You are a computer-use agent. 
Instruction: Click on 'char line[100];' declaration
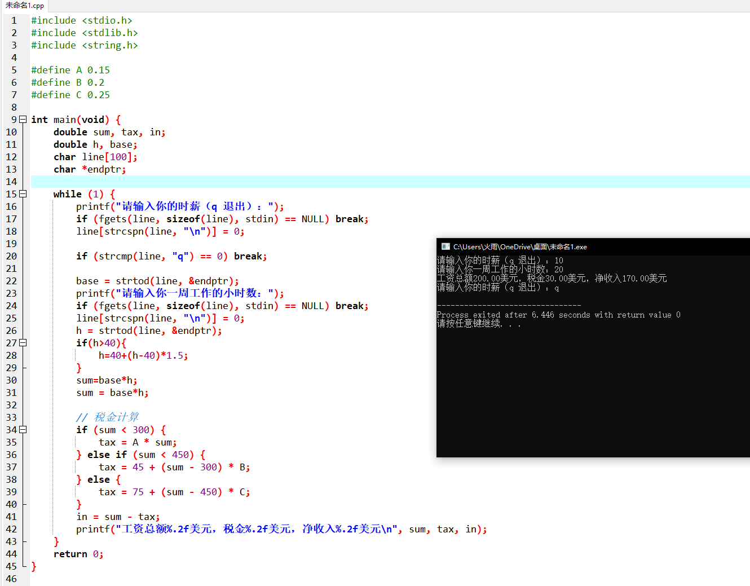click(95, 157)
